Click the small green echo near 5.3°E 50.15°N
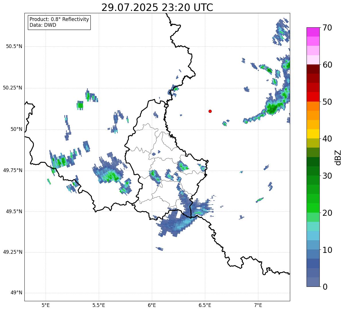 [x=80, y=105]
